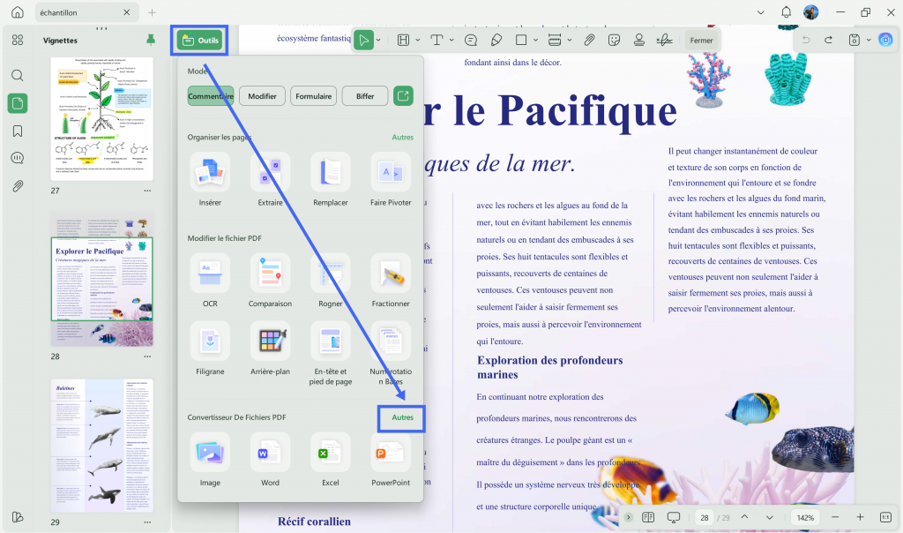Open the attachments panel paperclip in sidebar
This screenshot has width=903, height=533.
[x=18, y=186]
